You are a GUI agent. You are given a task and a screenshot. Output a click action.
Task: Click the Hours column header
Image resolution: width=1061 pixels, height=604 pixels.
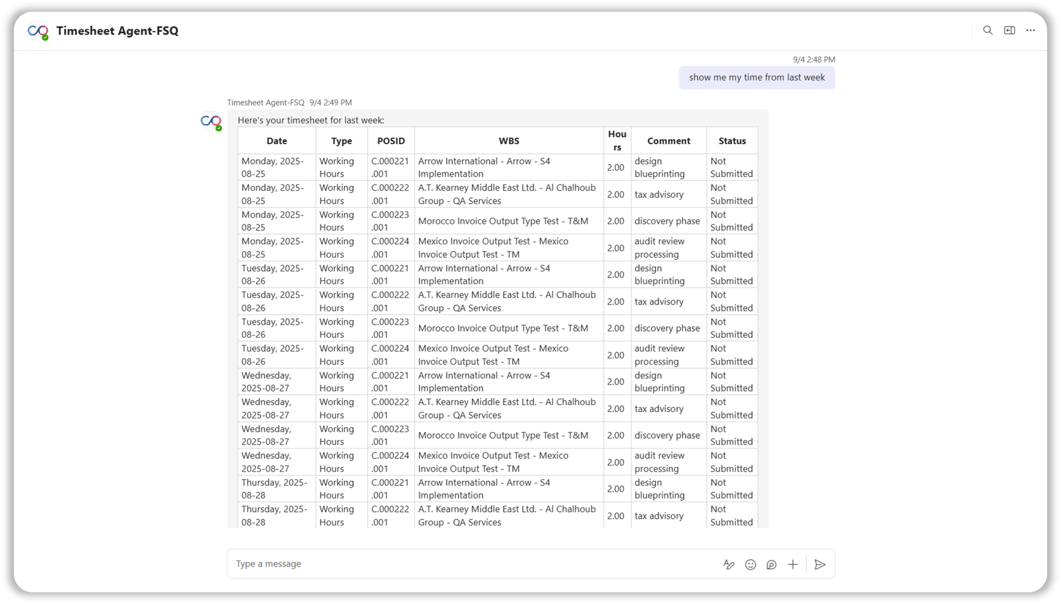[x=617, y=141]
